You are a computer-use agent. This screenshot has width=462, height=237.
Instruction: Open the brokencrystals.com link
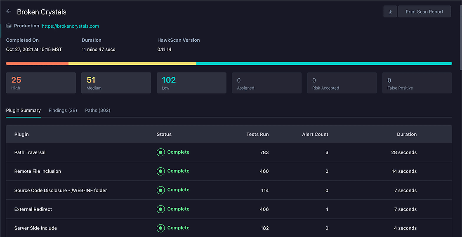[71, 26]
